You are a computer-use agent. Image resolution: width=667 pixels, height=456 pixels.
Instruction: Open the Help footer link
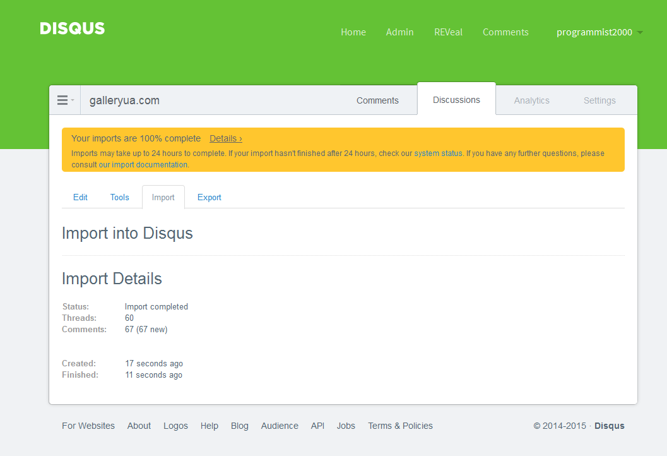tap(210, 426)
